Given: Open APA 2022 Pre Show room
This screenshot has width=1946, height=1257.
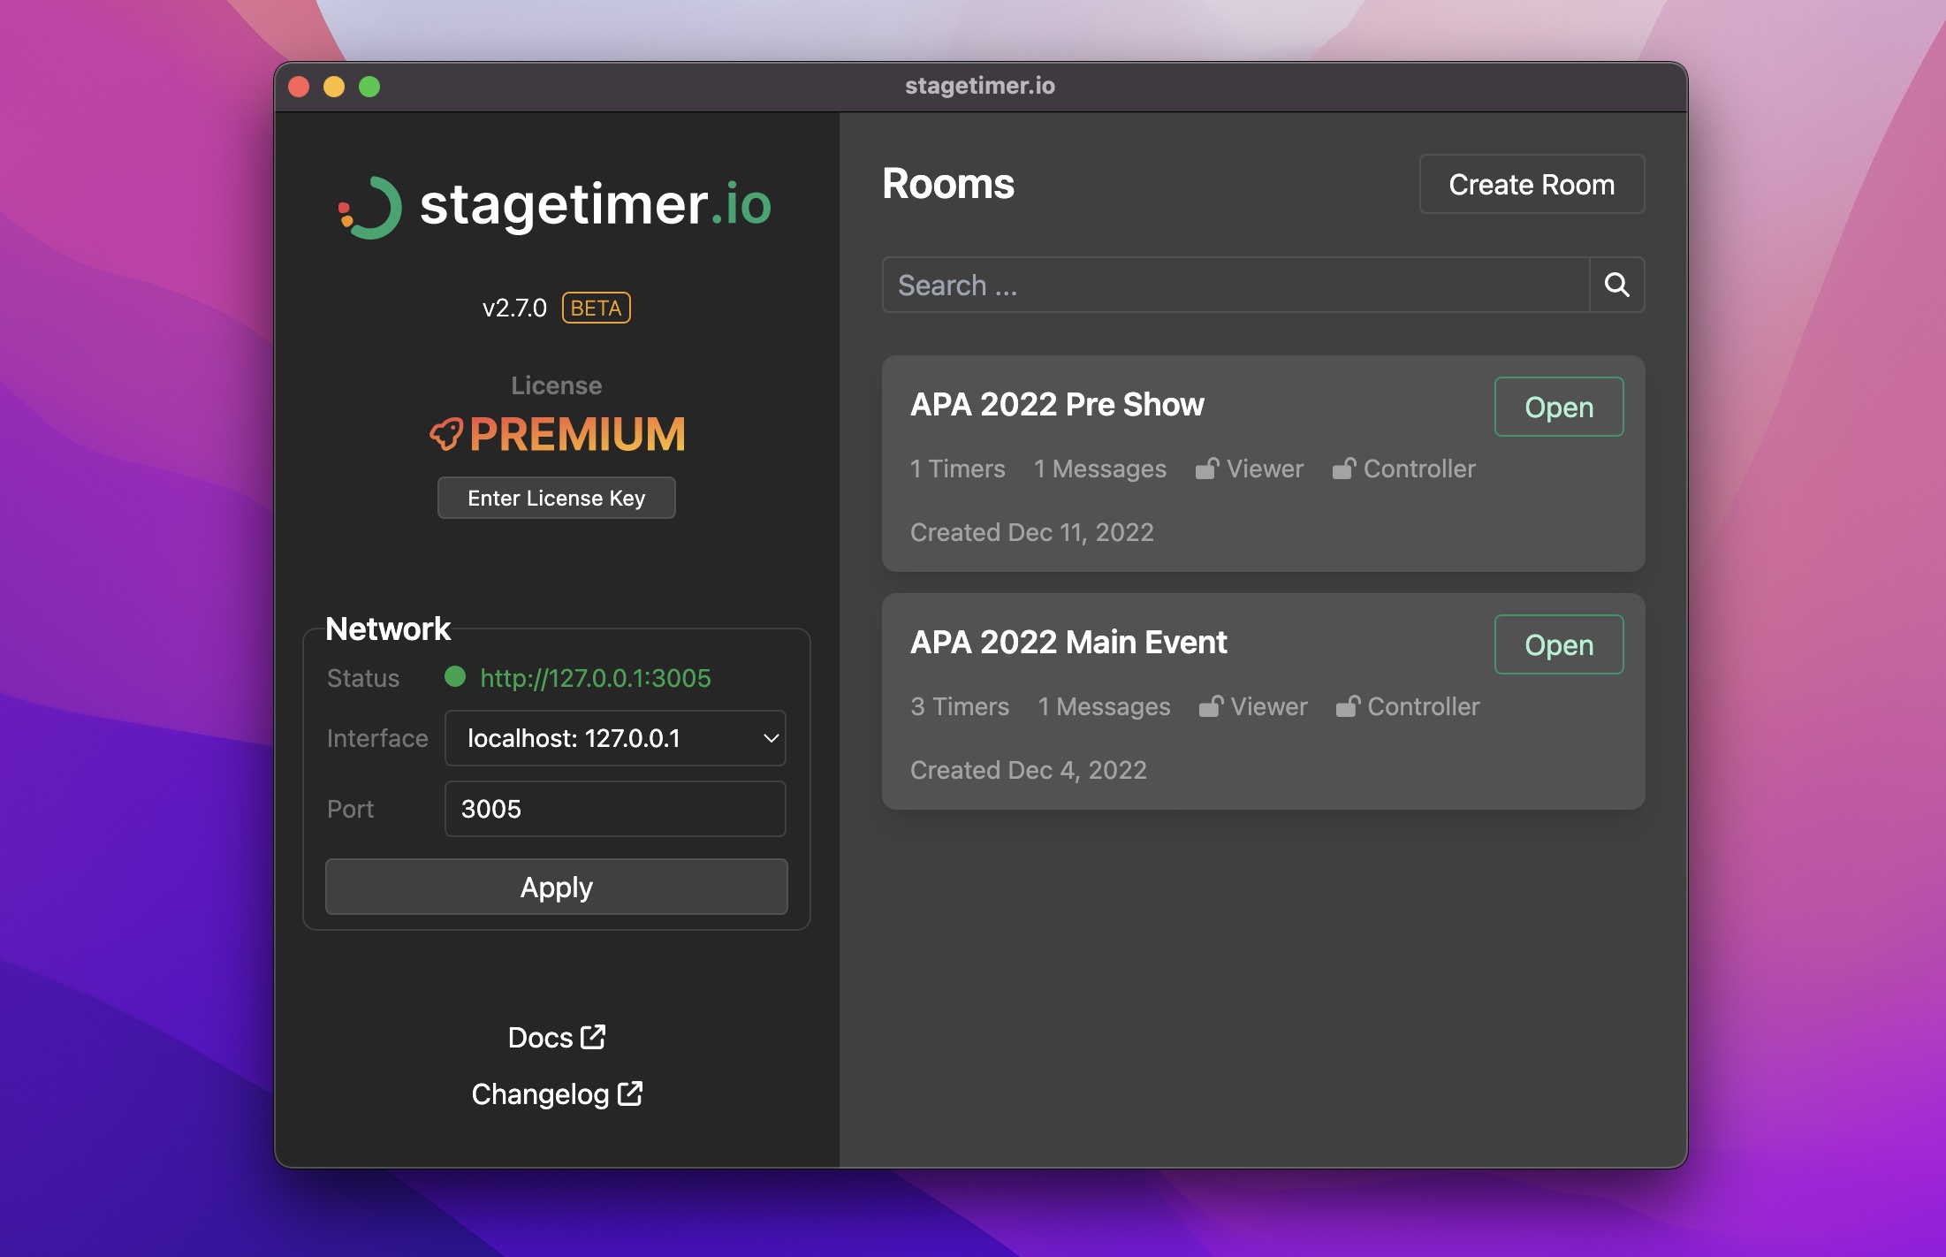Looking at the screenshot, I should click(1557, 408).
